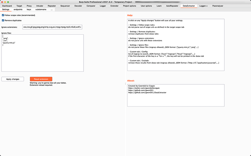251x156 pixels.
Task: Click "Settings / Remove duplicates:" help line
Action: [142, 32]
